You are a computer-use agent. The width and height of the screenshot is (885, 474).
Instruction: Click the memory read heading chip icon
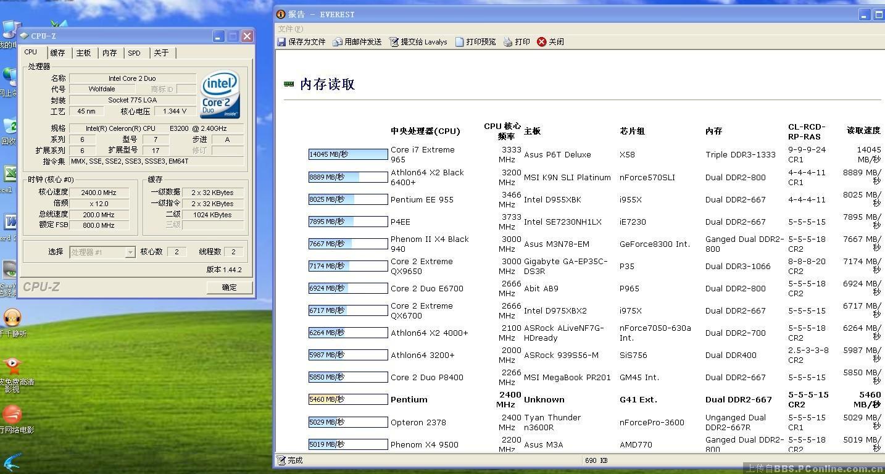coord(289,84)
